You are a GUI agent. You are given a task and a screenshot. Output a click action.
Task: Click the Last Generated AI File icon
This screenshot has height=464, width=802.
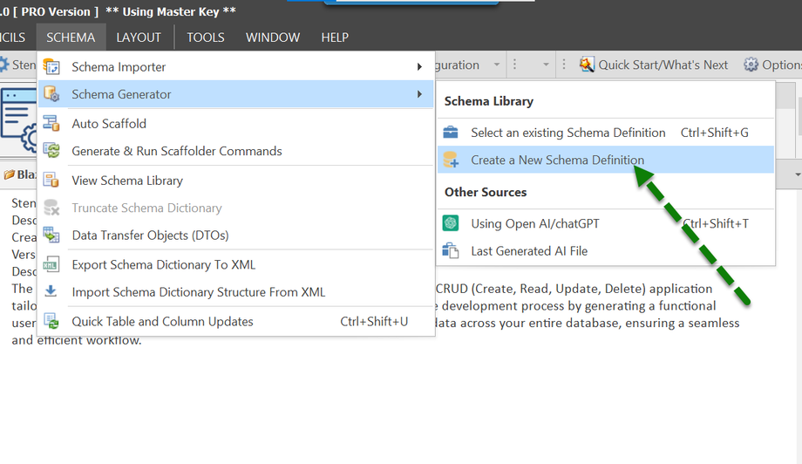451,250
